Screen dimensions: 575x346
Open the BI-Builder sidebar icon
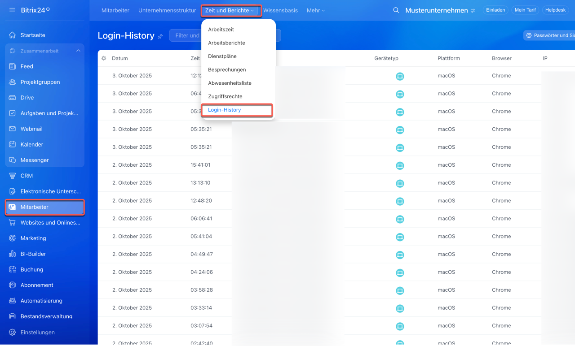[13, 254]
